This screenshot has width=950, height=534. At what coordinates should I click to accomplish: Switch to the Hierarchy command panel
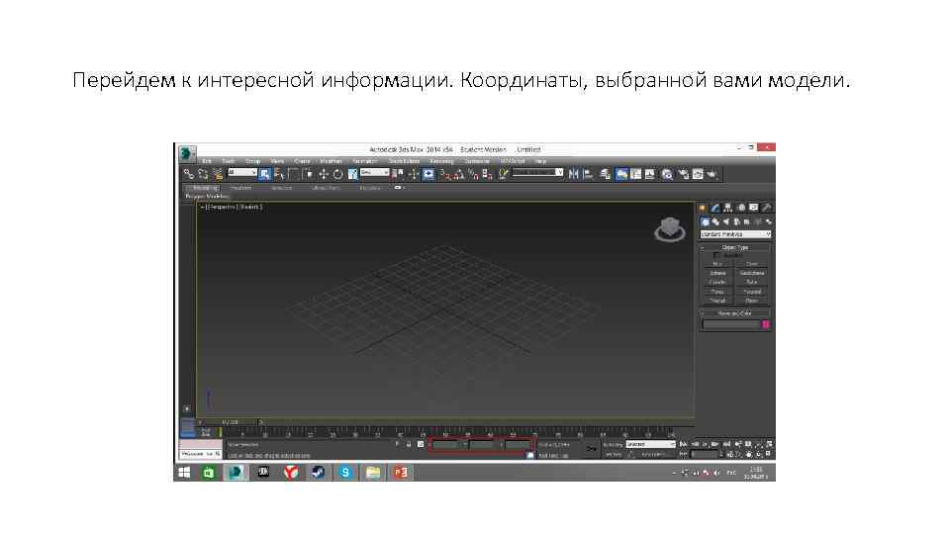(x=727, y=208)
